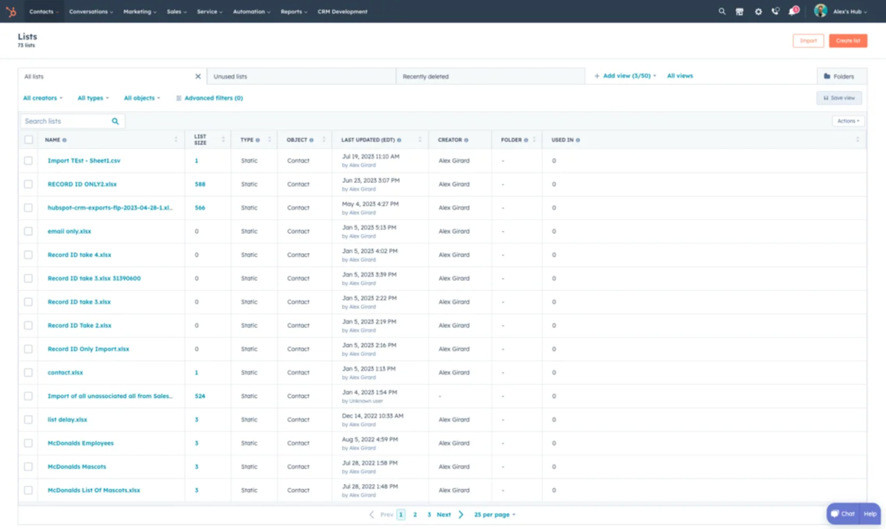
Task: Open the Sales menu
Action: tap(176, 12)
